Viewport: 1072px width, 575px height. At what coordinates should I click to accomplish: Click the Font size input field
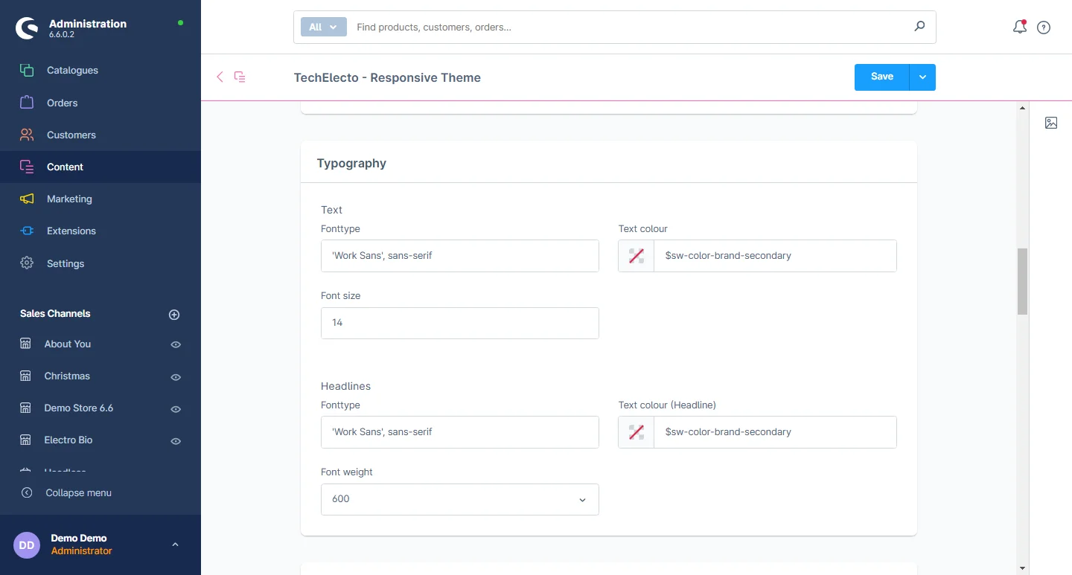[x=459, y=323]
